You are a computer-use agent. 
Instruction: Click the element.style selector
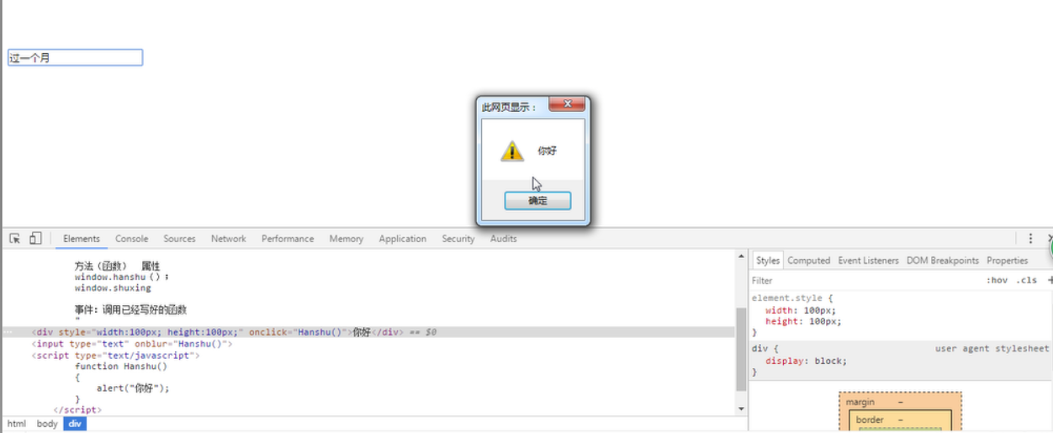pos(792,298)
